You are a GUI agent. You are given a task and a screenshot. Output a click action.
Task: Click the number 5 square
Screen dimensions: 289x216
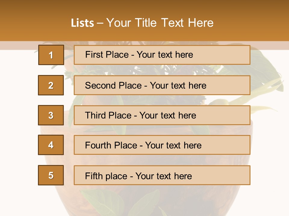tap(51, 175)
